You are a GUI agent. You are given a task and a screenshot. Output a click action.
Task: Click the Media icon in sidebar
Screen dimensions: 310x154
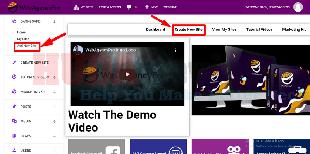pos(14,121)
